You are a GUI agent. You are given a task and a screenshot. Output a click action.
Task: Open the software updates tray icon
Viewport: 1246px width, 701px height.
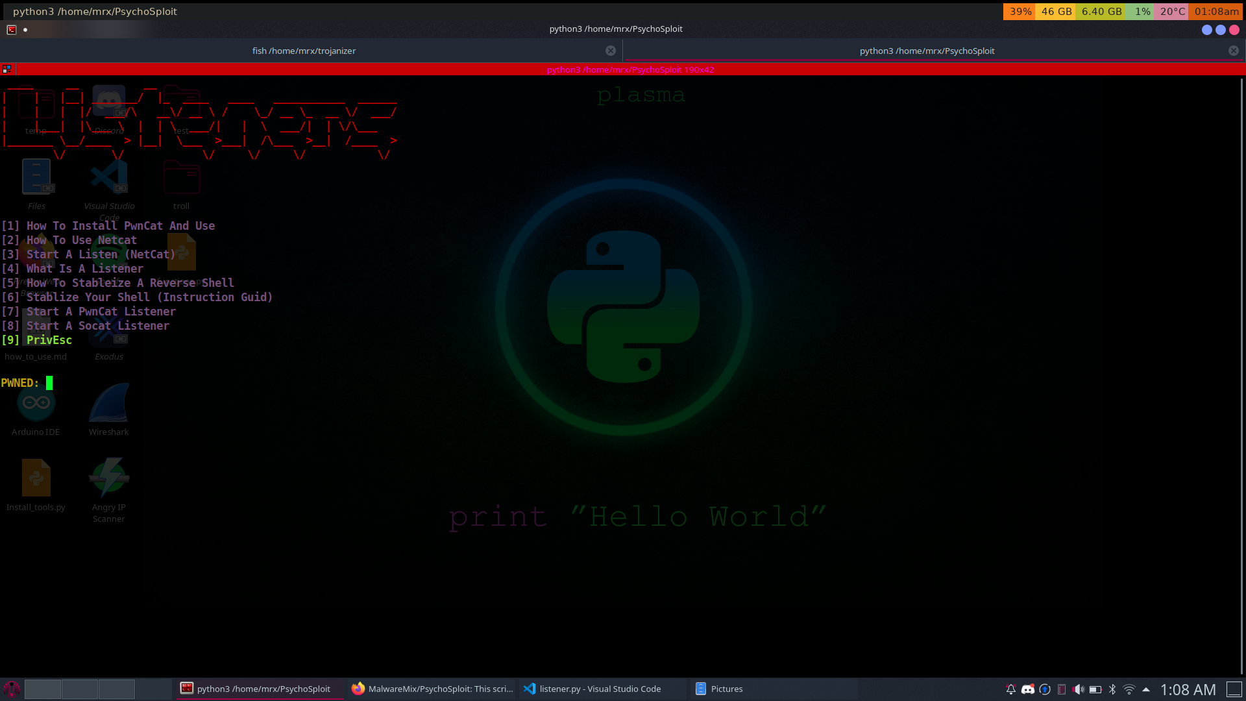pyautogui.click(x=1044, y=689)
